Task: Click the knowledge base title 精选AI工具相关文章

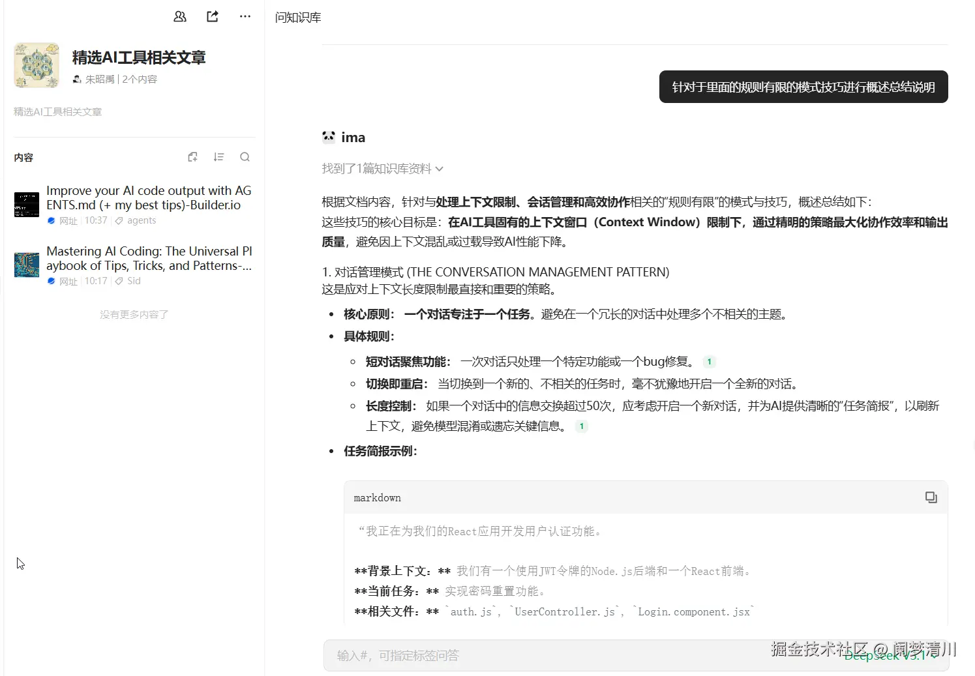Action: click(139, 57)
